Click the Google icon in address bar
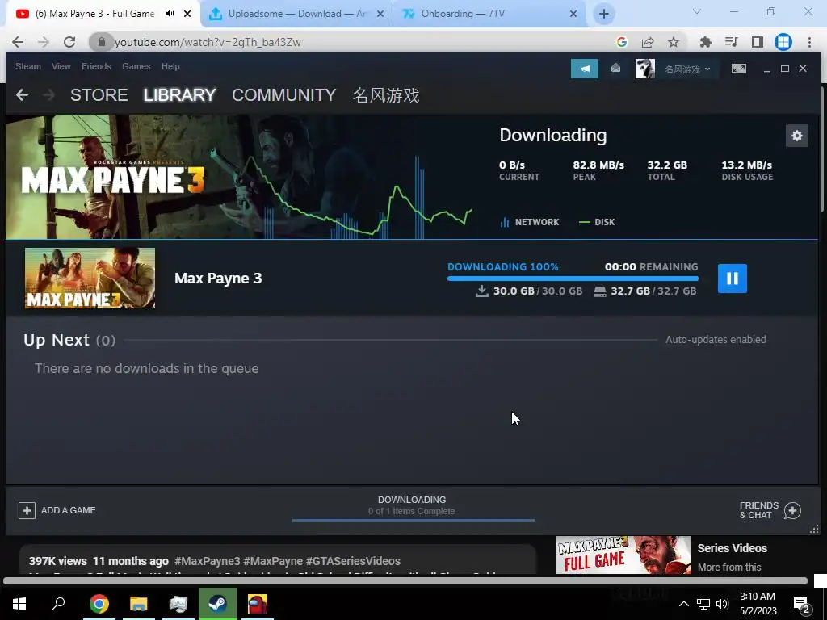Screen dimensions: 827x620 pos(621,42)
